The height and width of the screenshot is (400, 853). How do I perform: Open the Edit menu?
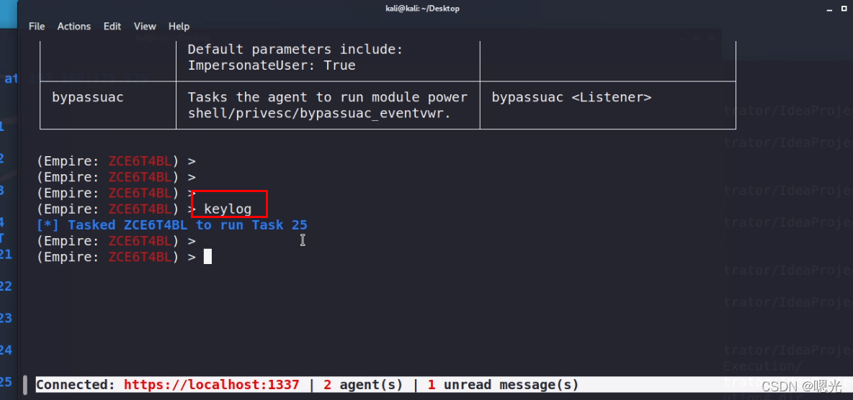coord(112,26)
